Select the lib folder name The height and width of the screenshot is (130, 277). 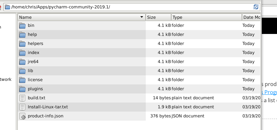(30, 70)
